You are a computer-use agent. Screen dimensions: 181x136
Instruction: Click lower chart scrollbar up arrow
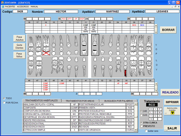pos(156,84)
